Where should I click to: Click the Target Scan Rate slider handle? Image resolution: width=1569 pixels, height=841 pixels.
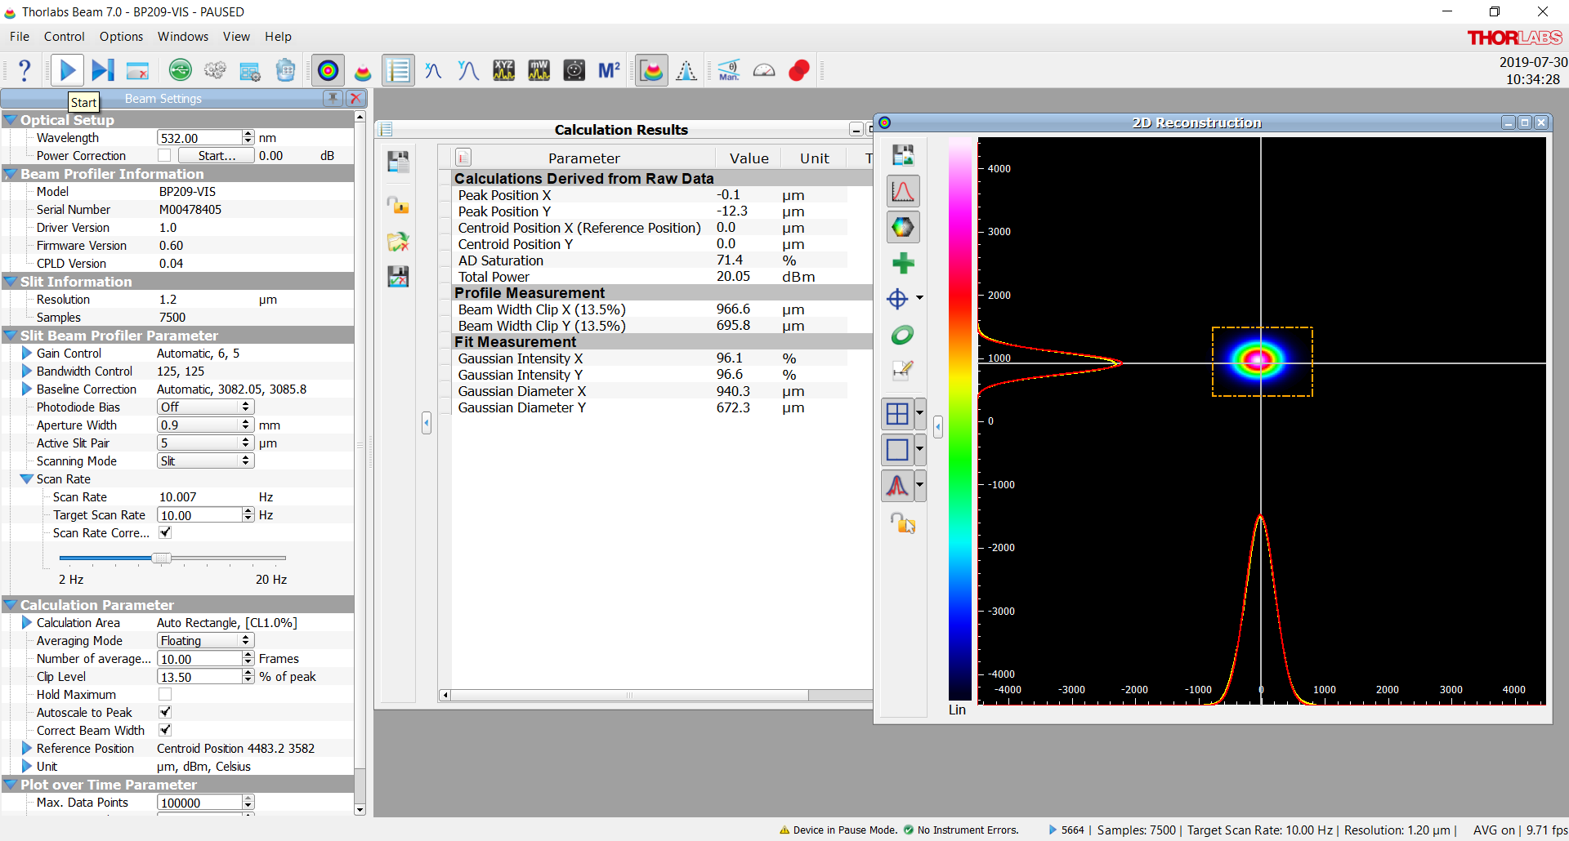[x=162, y=558]
